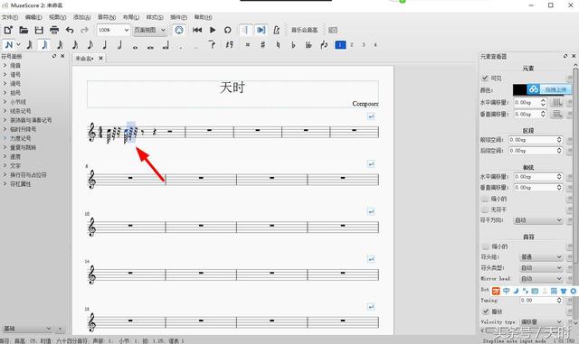Open the 编辑 Edit menu
The width and height of the screenshot is (579, 344).
pyautogui.click(x=33, y=17)
